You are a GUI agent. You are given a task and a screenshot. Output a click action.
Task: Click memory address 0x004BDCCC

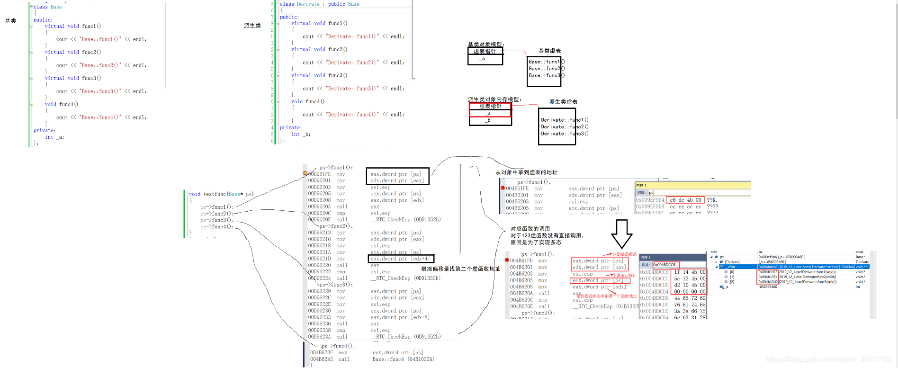[x=654, y=278]
